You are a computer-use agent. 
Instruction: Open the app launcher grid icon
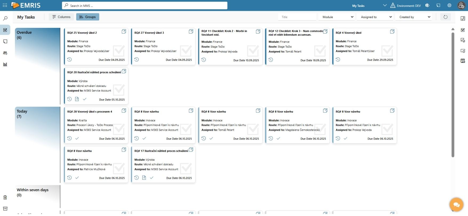(5, 5)
